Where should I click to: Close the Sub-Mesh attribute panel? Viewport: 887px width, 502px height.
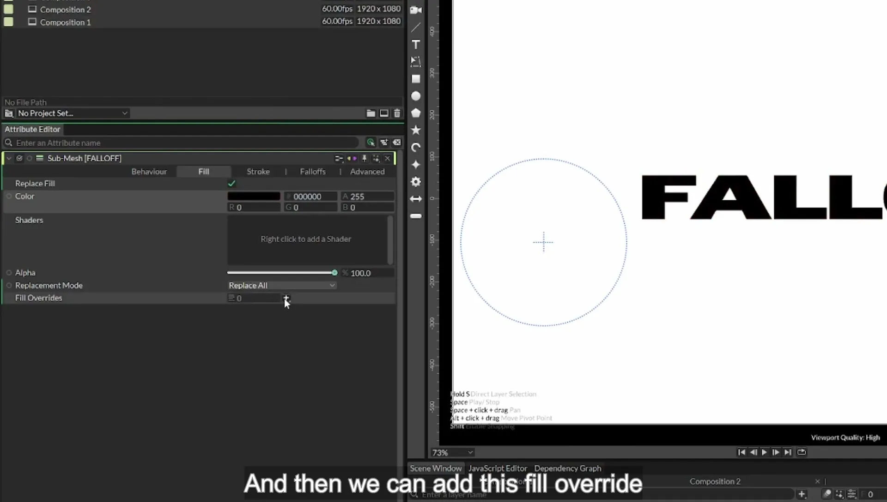point(387,158)
